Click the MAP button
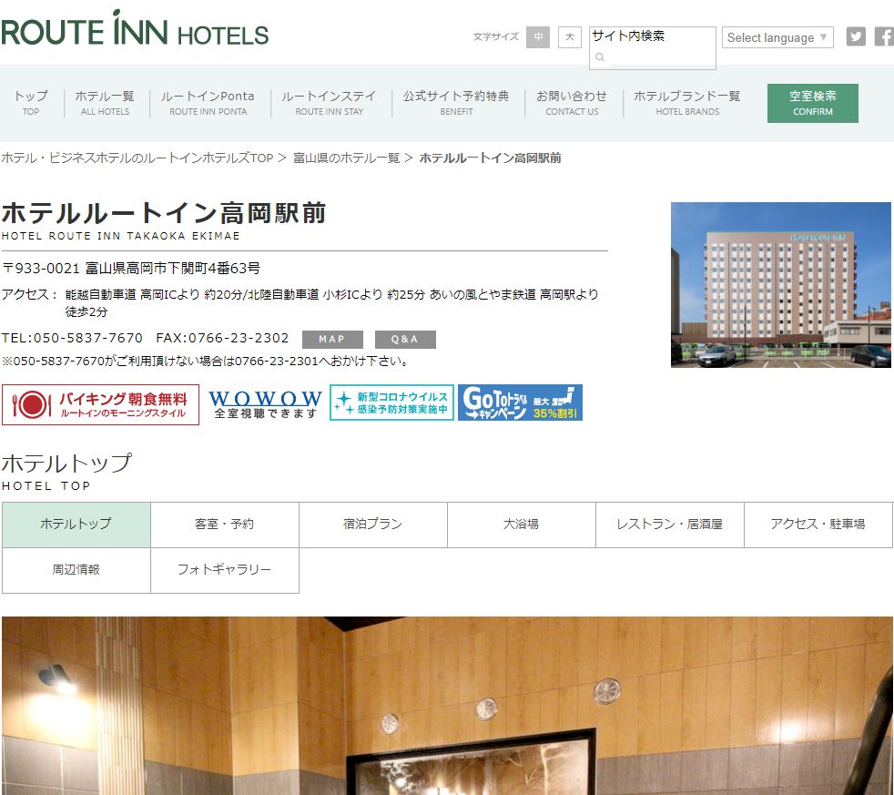 (x=332, y=340)
